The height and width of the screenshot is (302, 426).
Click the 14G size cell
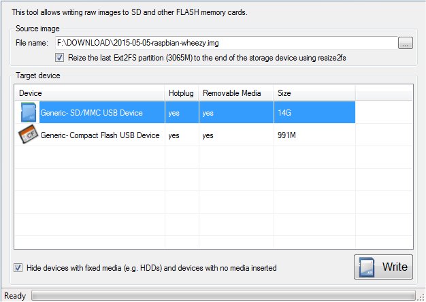tap(284, 113)
